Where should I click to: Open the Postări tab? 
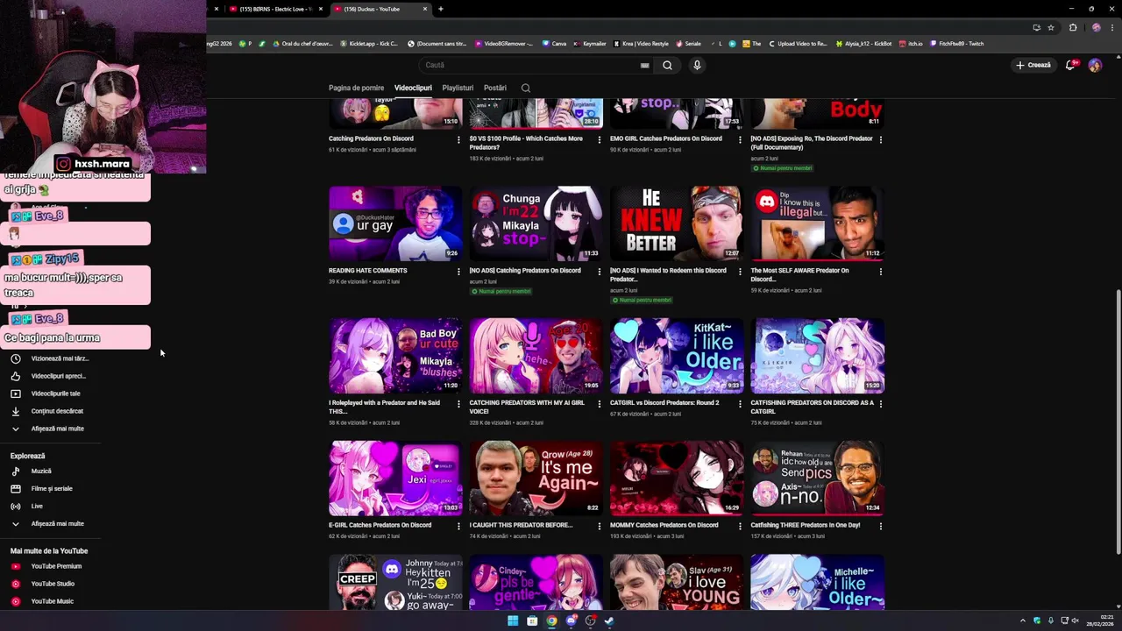pos(495,88)
